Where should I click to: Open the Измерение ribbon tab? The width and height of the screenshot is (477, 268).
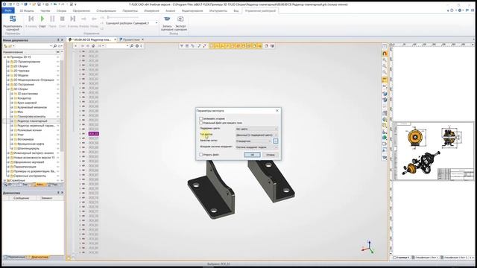point(151,10)
